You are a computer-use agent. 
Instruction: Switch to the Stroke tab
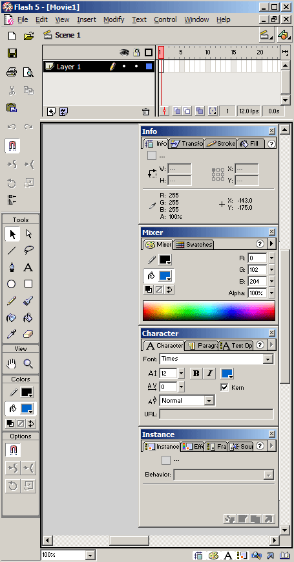coord(221,144)
